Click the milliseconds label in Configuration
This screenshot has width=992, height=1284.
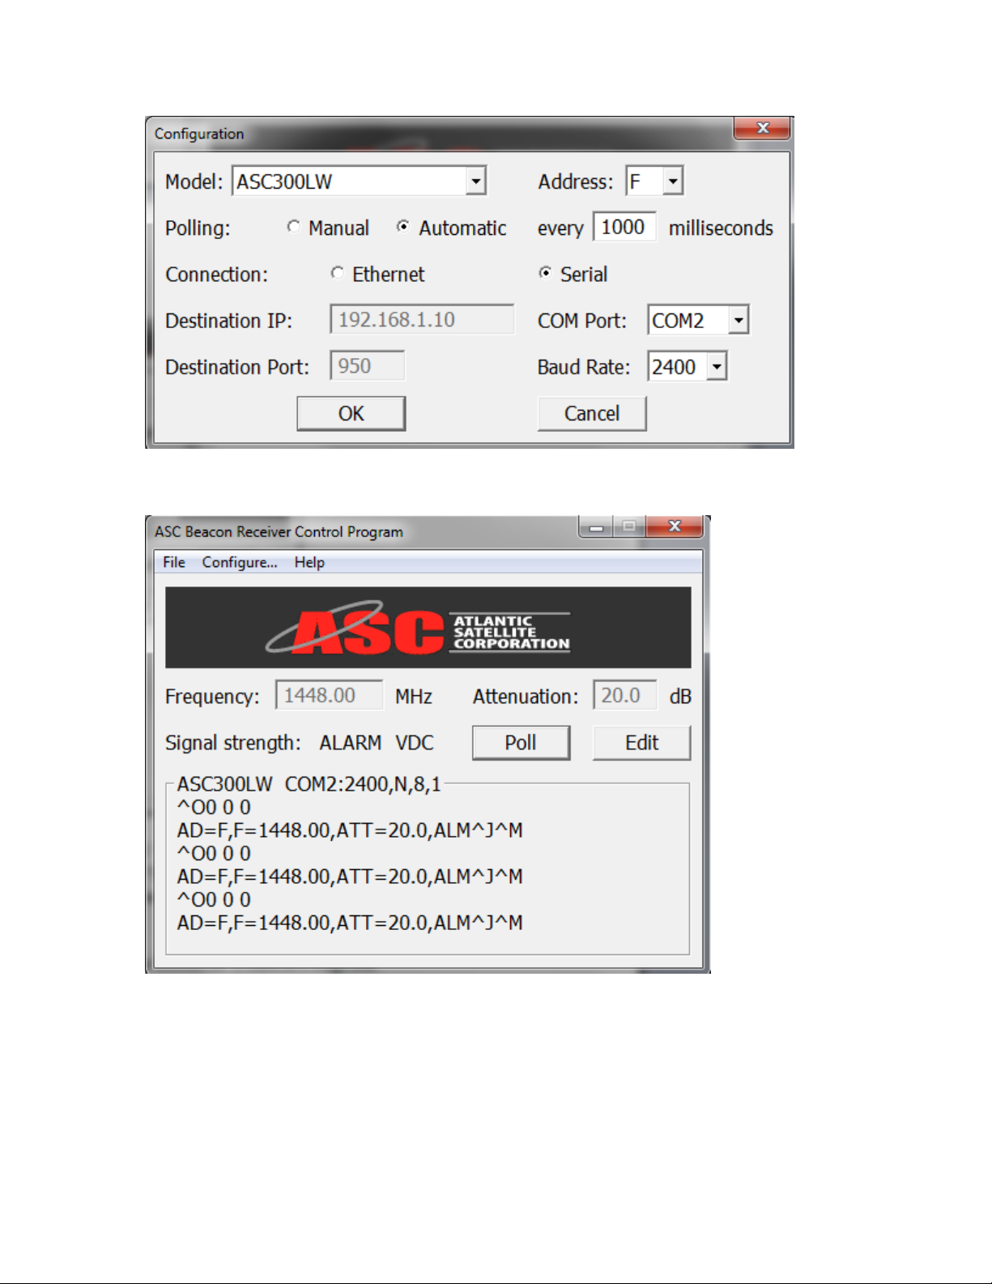point(721,228)
